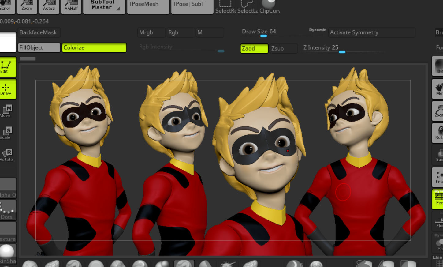Click the AAHalf document size button
The height and width of the screenshot is (267, 443).
click(71, 6)
